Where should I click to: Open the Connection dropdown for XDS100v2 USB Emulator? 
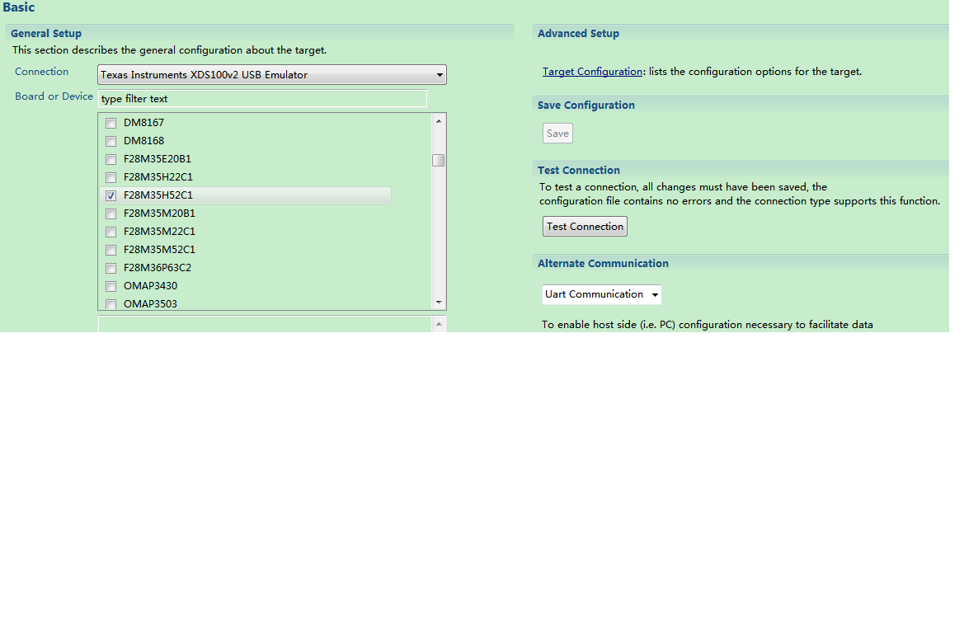coord(272,75)
